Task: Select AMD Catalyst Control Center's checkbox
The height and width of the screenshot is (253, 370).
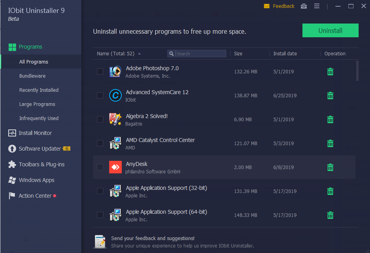Action: click(100, 143)
